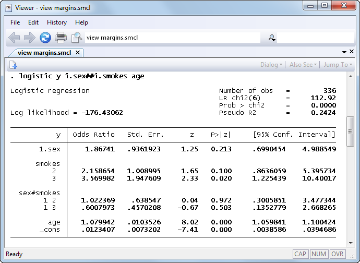
Task: Close the tab pane with right-side X
Action: (x=352, y=52)
